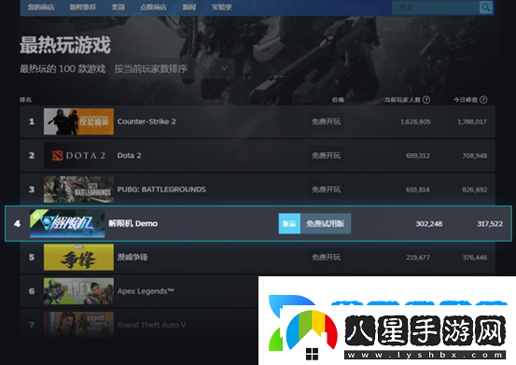This screenshot has height=365, width=516.
Task: Expand the 按当前玩家数排序 sort dropdown
Action: (x=172, y=69)
